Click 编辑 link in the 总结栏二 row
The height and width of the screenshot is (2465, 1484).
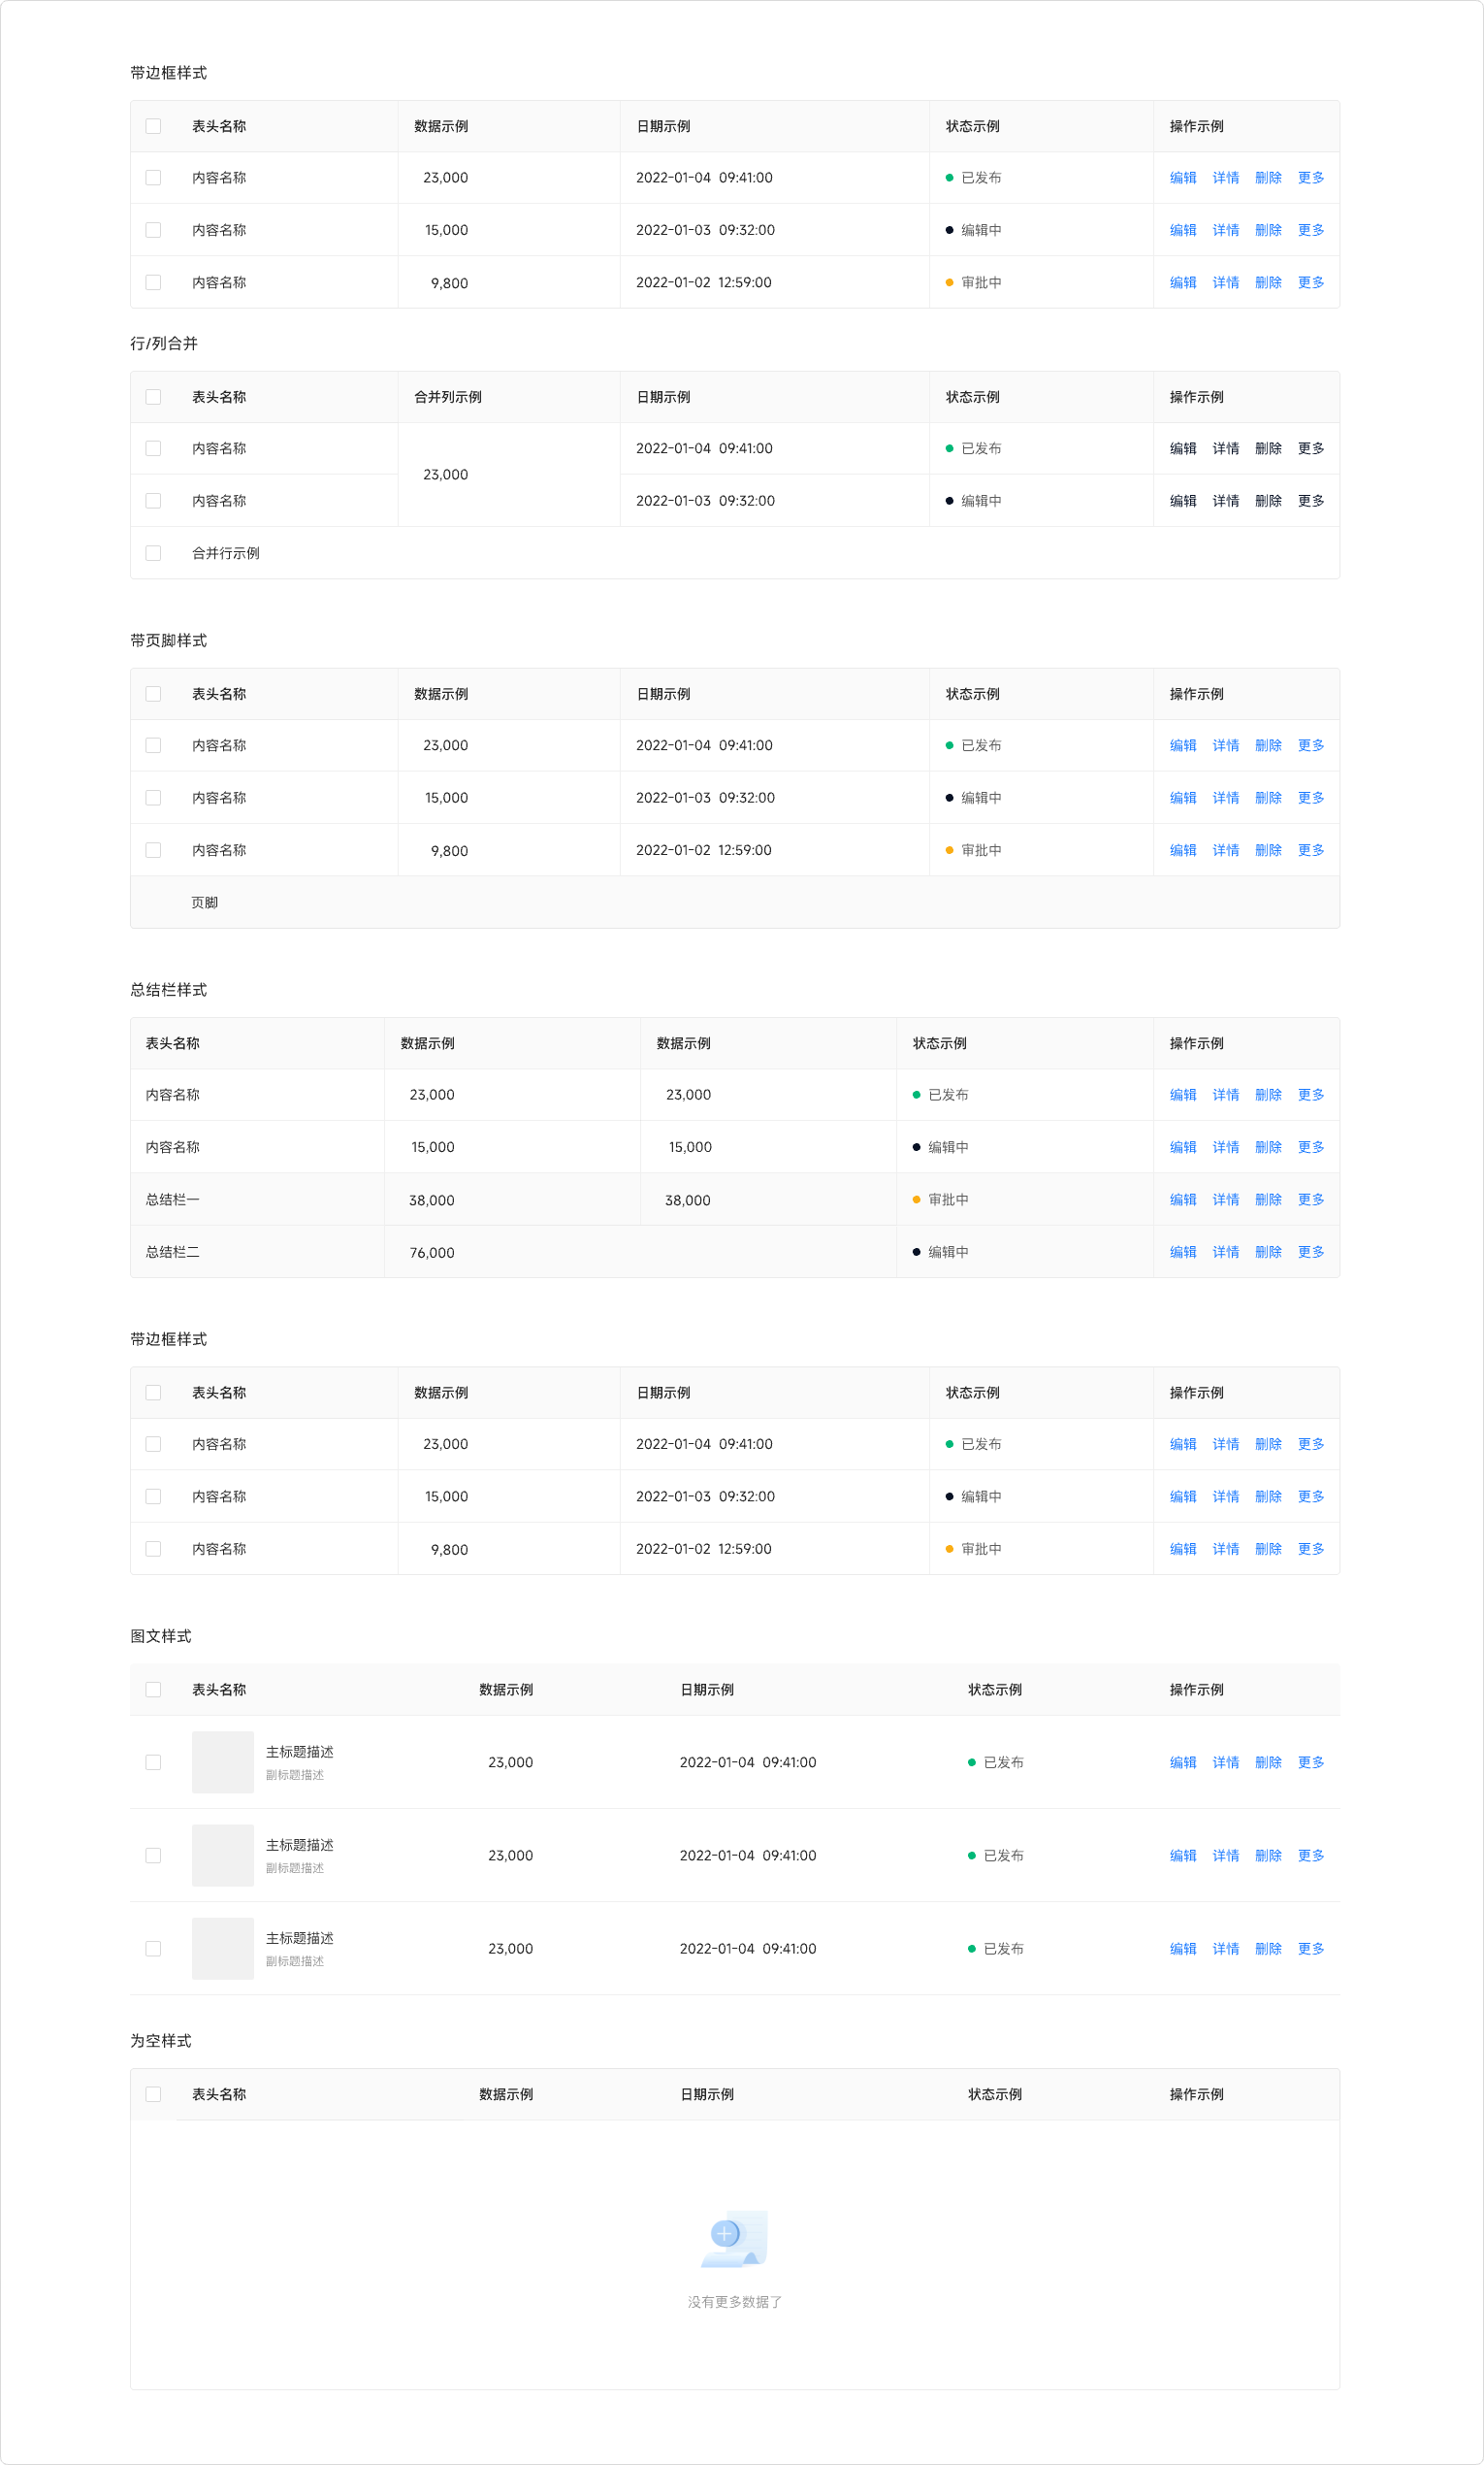1182,1252
